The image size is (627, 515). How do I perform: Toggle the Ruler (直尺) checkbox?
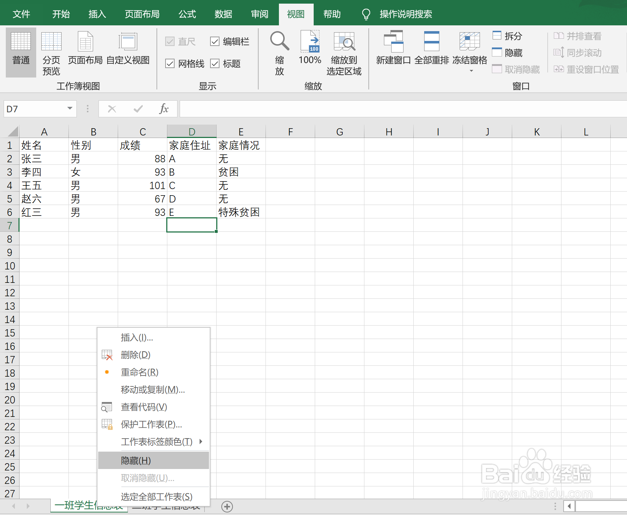(170, 41)
